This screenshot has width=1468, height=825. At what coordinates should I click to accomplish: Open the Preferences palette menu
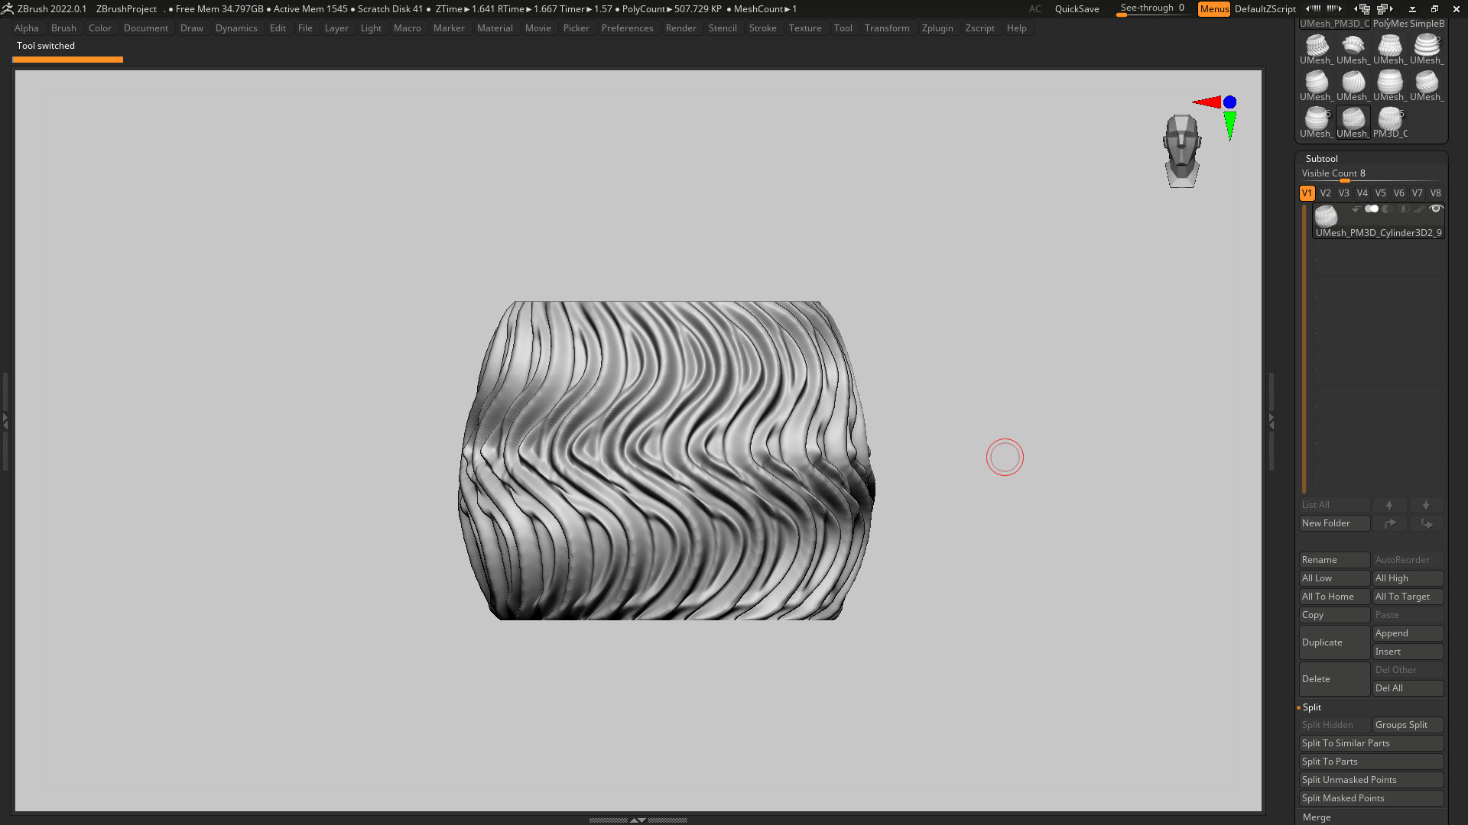pos(627,28)
